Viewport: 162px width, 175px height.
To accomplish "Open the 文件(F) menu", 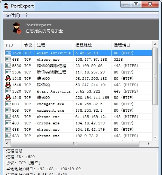I will (13, 15).
